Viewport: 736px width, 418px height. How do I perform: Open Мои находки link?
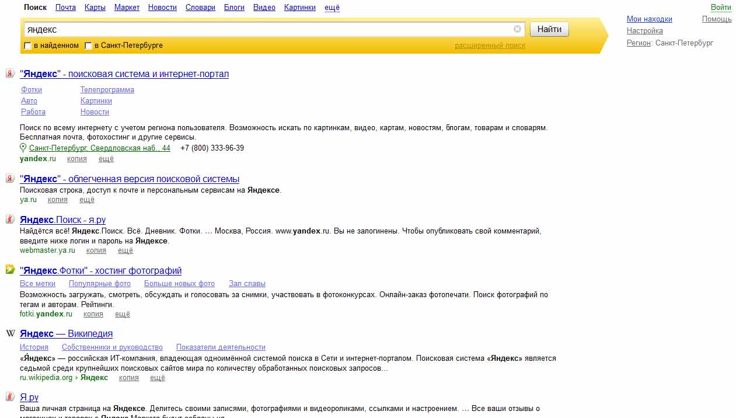pyautogui.click(x=650, y=19)
